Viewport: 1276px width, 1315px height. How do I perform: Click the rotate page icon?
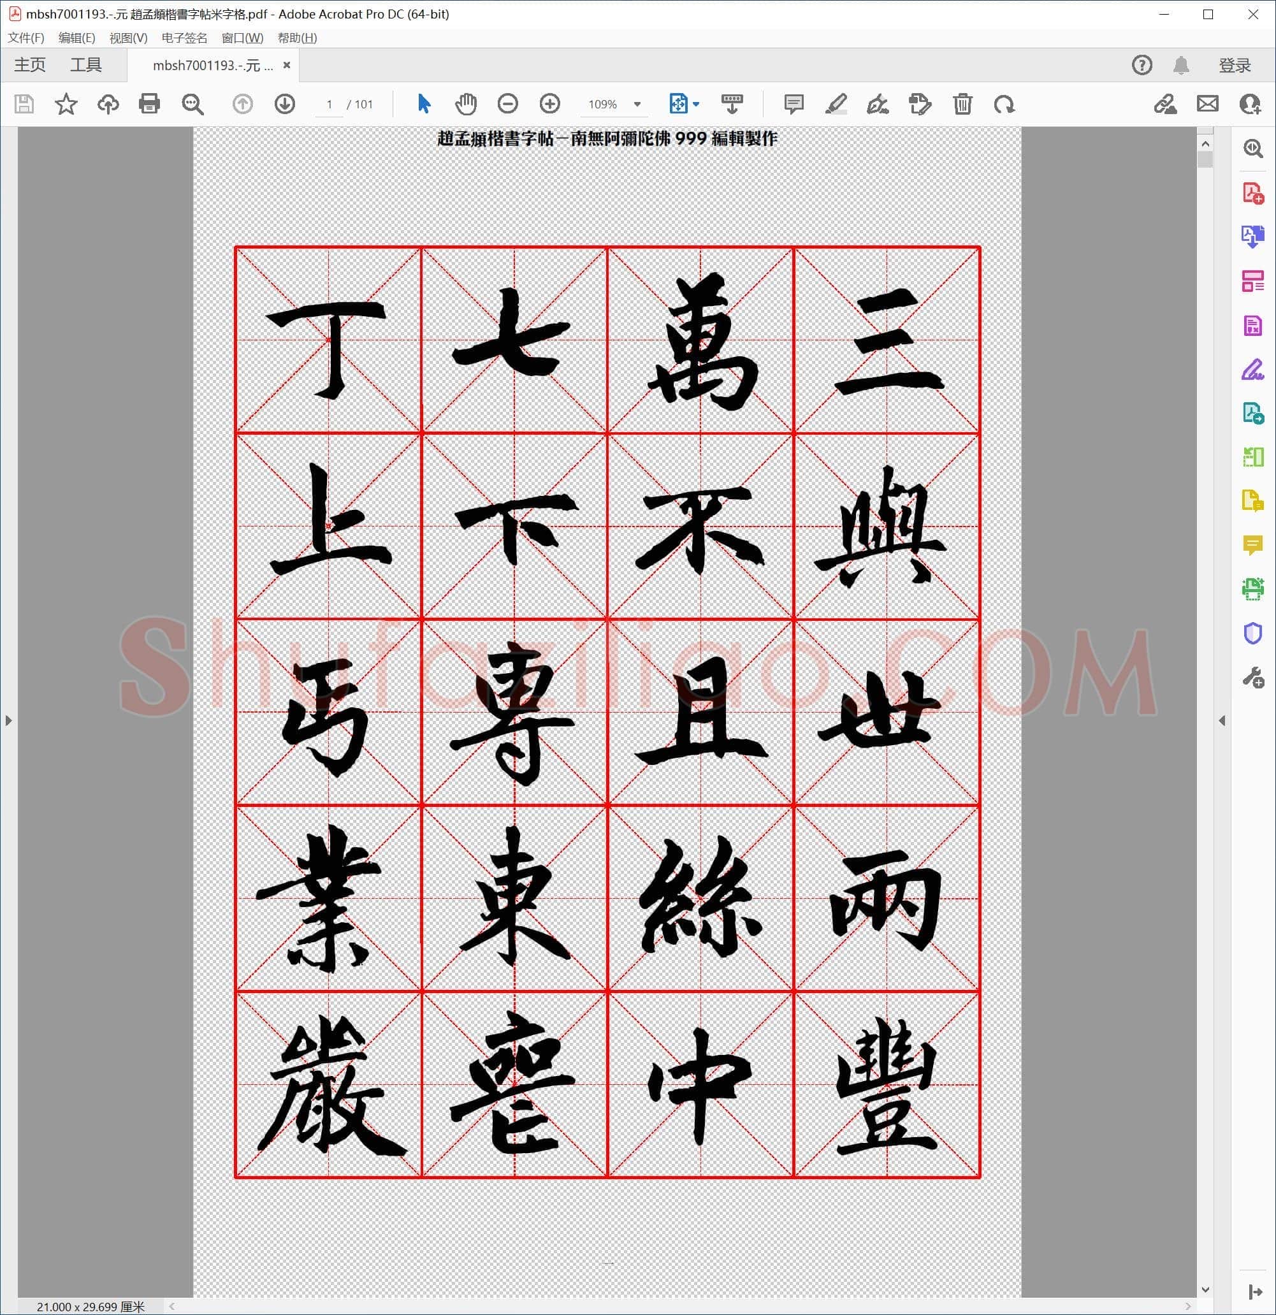coord(1004,104)
